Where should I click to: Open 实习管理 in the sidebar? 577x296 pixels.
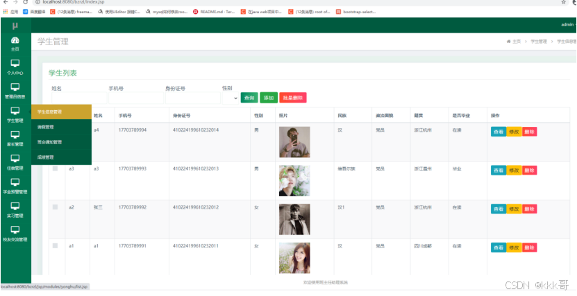click(x=15, y=210)
